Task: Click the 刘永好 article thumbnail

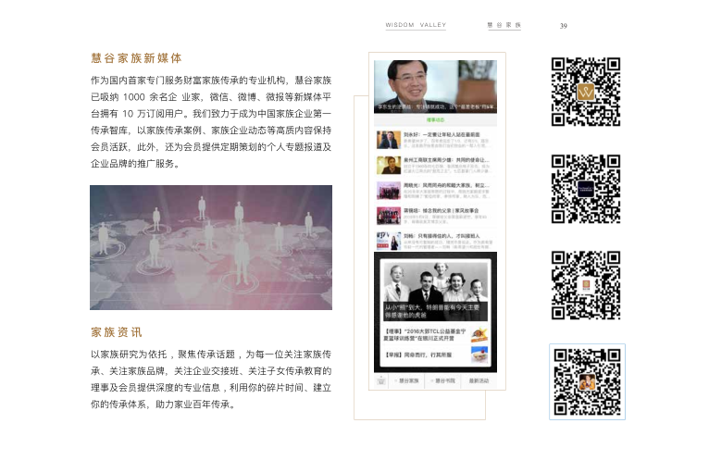Action: coord(389,140)
